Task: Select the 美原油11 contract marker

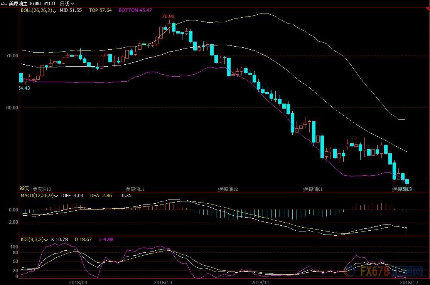Action: pyautogui.click(x=135, y=189)
